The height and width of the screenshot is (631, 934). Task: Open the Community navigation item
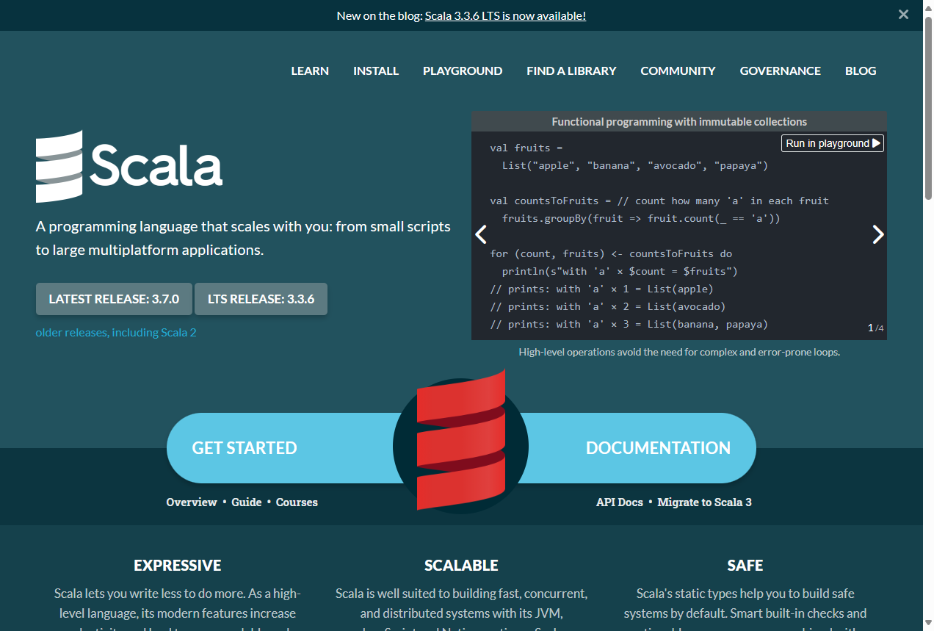pos(678,71)
